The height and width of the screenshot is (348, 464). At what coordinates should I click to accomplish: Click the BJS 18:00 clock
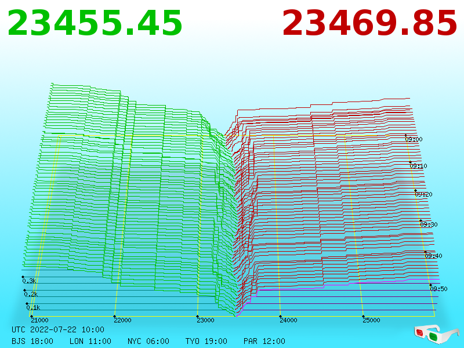click(32, 341)
